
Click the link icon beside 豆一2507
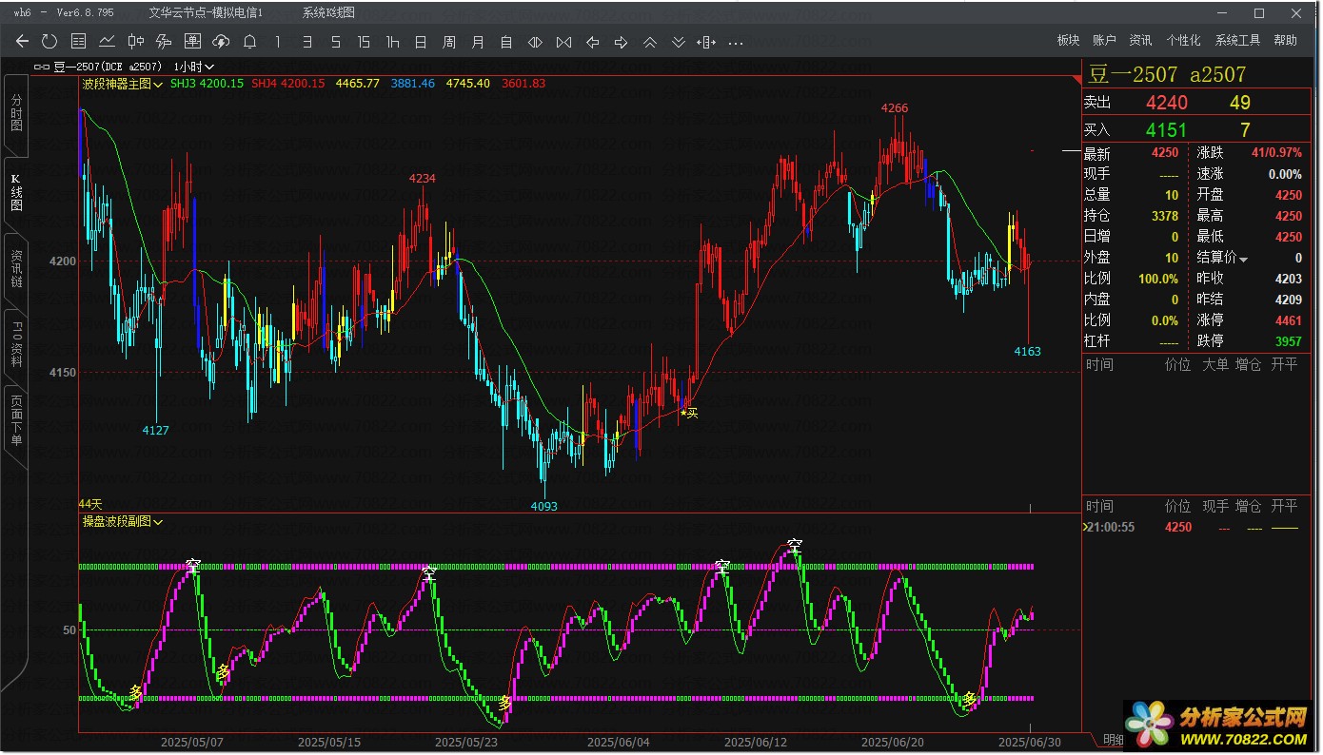tap(41, 67)
